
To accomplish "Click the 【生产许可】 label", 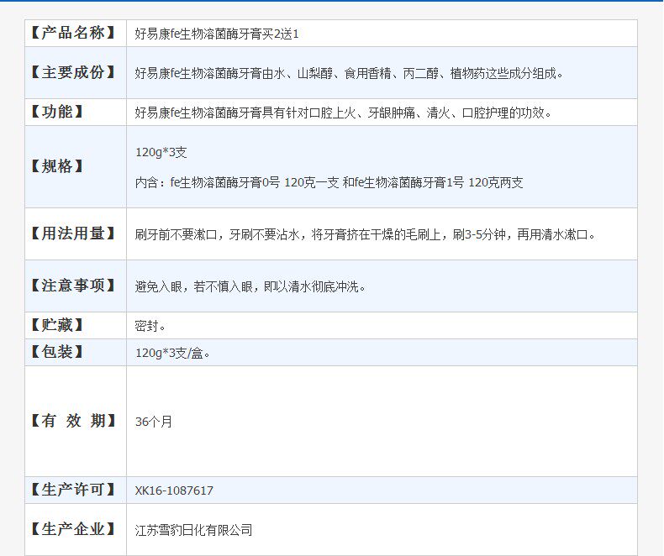I will click(73, 490).
